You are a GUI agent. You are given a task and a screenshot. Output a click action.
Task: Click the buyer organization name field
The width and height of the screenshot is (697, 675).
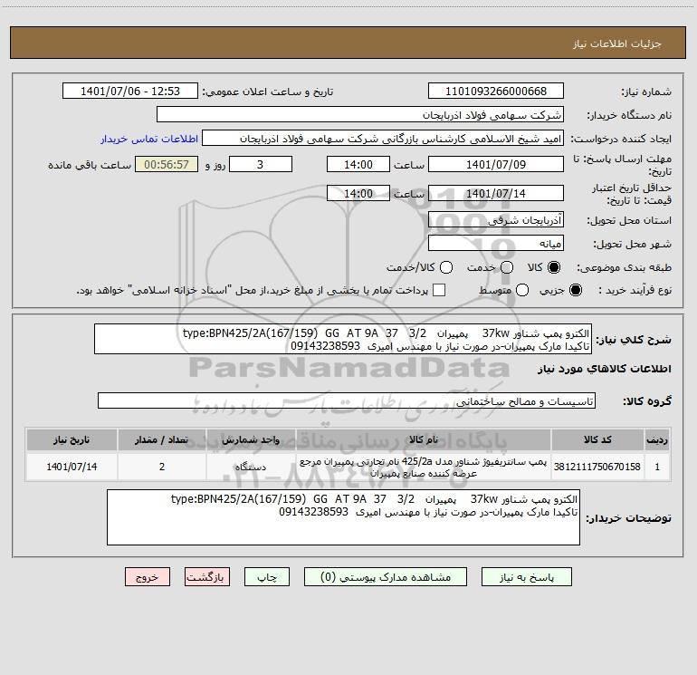(x=360, y=115)
